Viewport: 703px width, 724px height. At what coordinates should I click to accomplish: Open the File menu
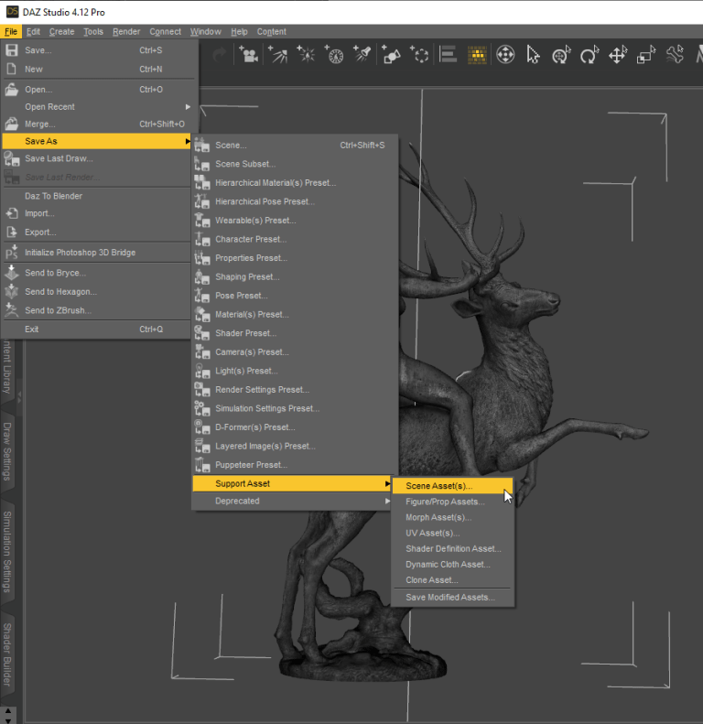(x=11, y=31)
